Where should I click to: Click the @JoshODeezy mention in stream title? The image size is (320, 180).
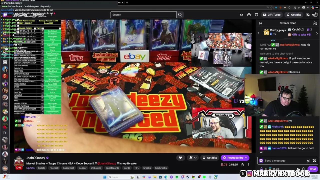click(x=106, y=163)
